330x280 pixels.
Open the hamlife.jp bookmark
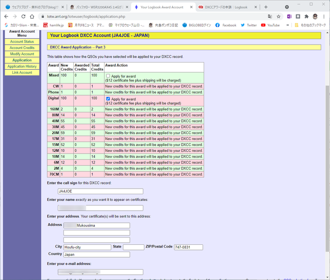(x=54, y=25)
